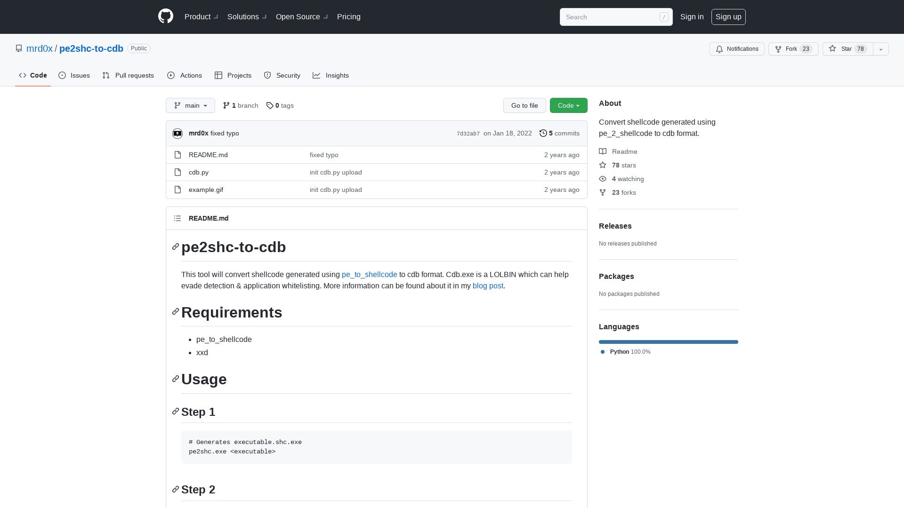This screenshot has height=508, width=904.
Task: Expand the main branch selector
Action: pyautogui.click(x=190, y=105)
